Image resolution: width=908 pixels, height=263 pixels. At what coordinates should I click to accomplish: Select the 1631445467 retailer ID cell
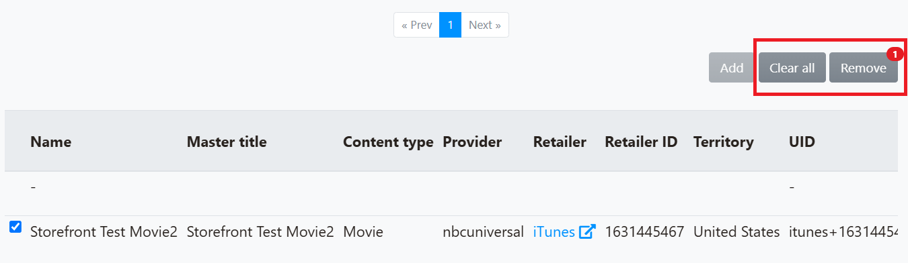[644, 232]
